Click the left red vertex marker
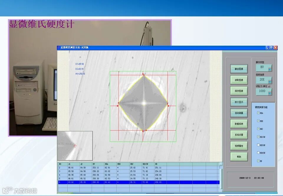This screenshot has height=196, width=283. [x=119, y=103]
